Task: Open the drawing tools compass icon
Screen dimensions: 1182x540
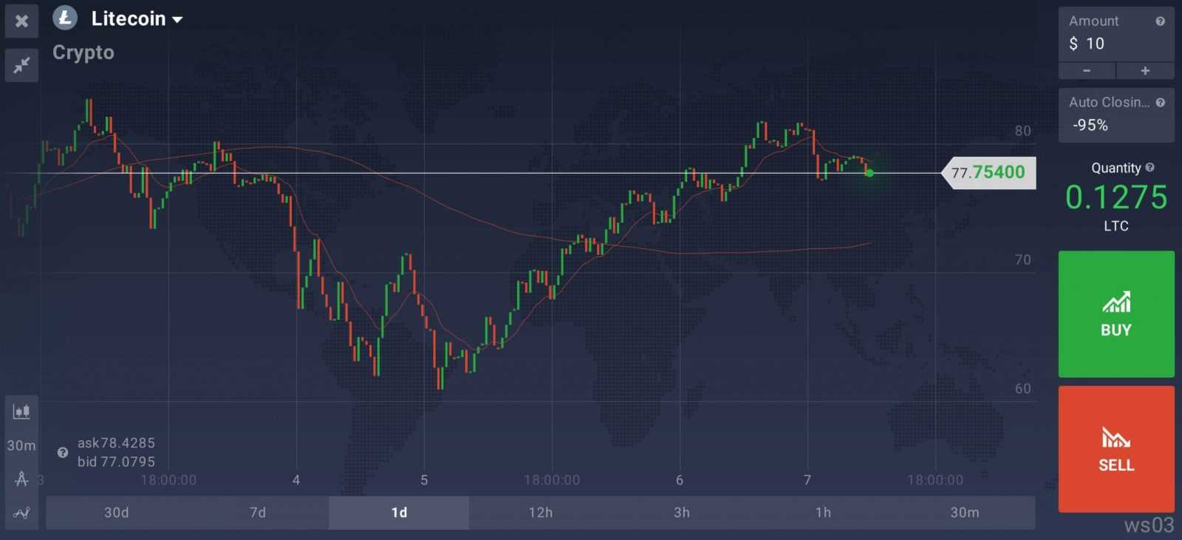Action: click(x=21, y=479)
